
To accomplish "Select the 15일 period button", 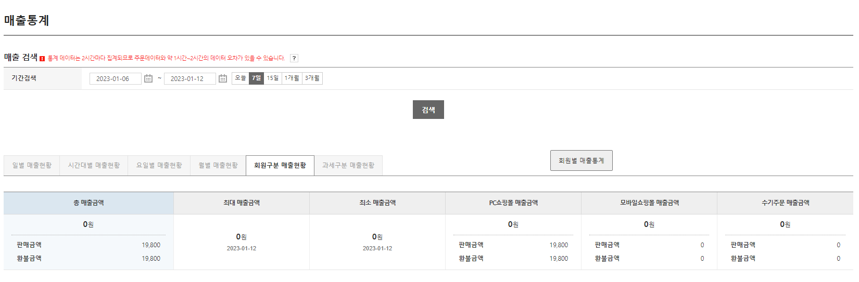I will click(x=273, y=78).
